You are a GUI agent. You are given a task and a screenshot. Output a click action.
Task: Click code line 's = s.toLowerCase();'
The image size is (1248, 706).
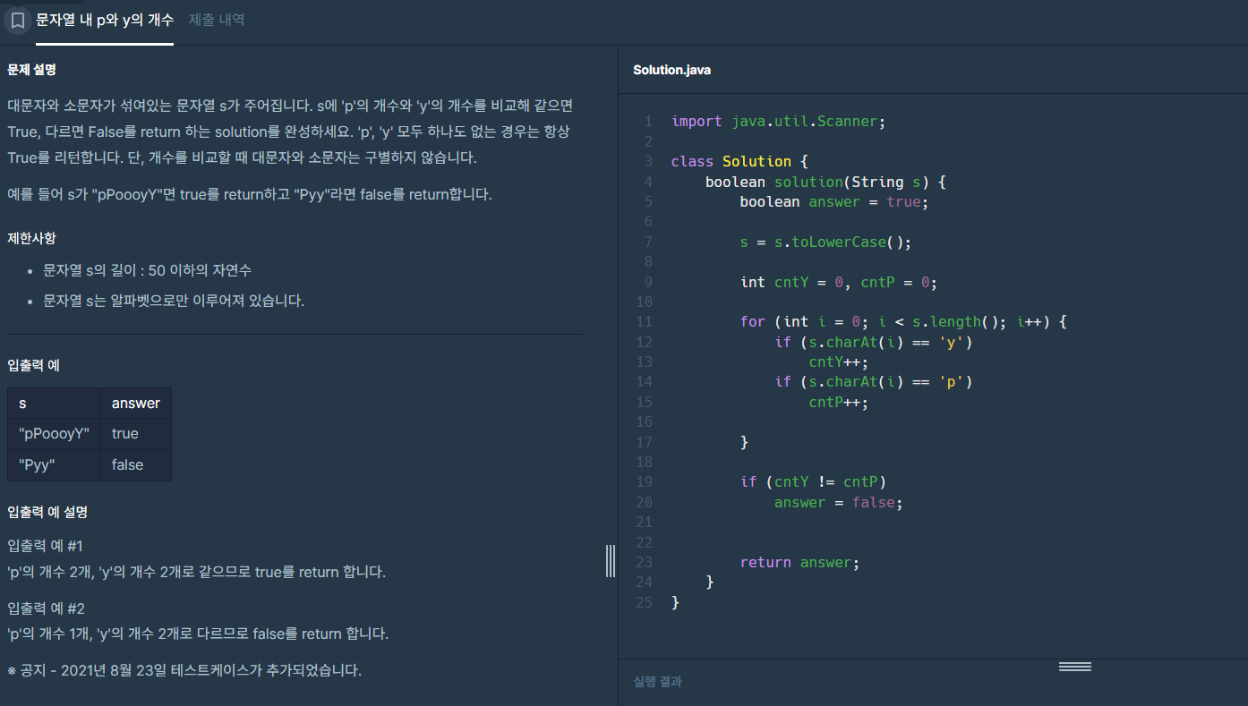click(x=825, y=242)
